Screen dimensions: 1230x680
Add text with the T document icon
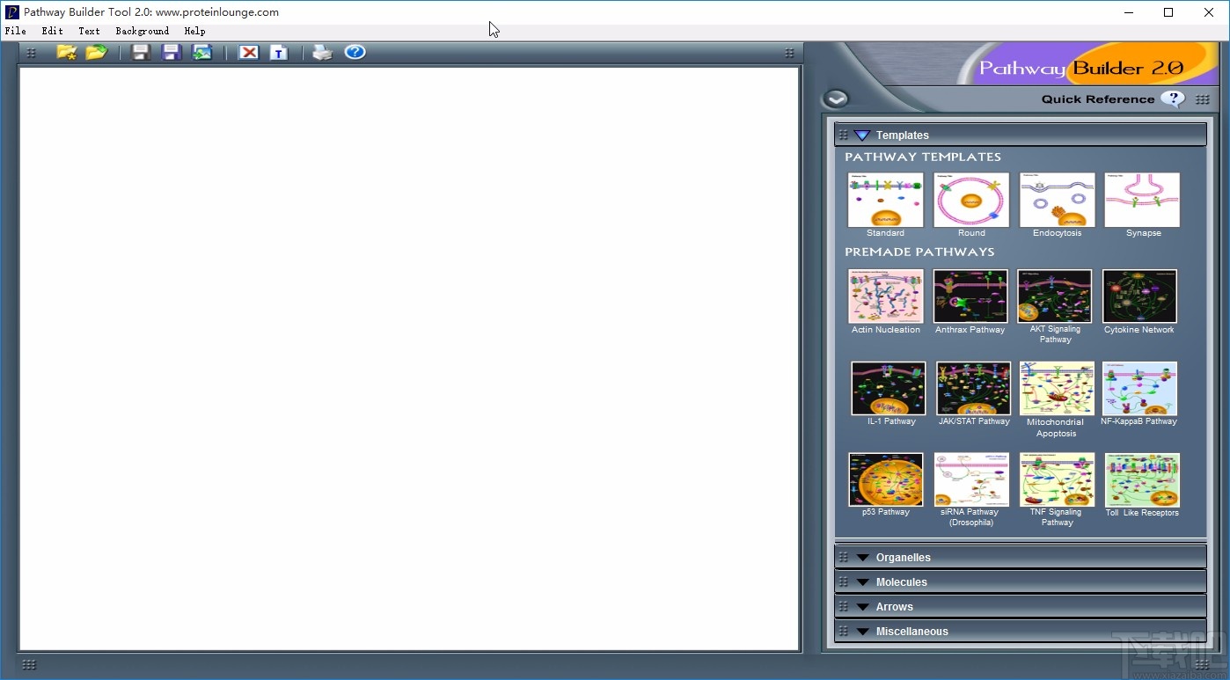point(279,53)
